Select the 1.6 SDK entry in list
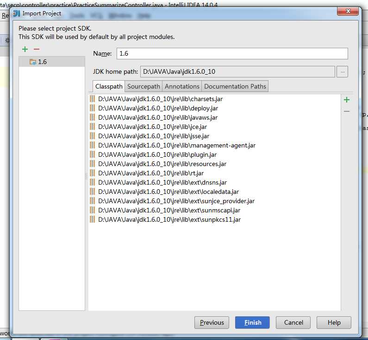The height and width of the screenshot is (340, 368). click(x=52, y=62)
